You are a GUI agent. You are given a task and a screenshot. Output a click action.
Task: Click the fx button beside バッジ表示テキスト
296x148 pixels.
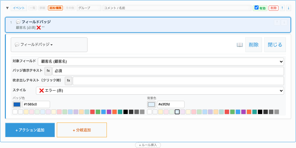pyautogui.click(x=48, y=71)
